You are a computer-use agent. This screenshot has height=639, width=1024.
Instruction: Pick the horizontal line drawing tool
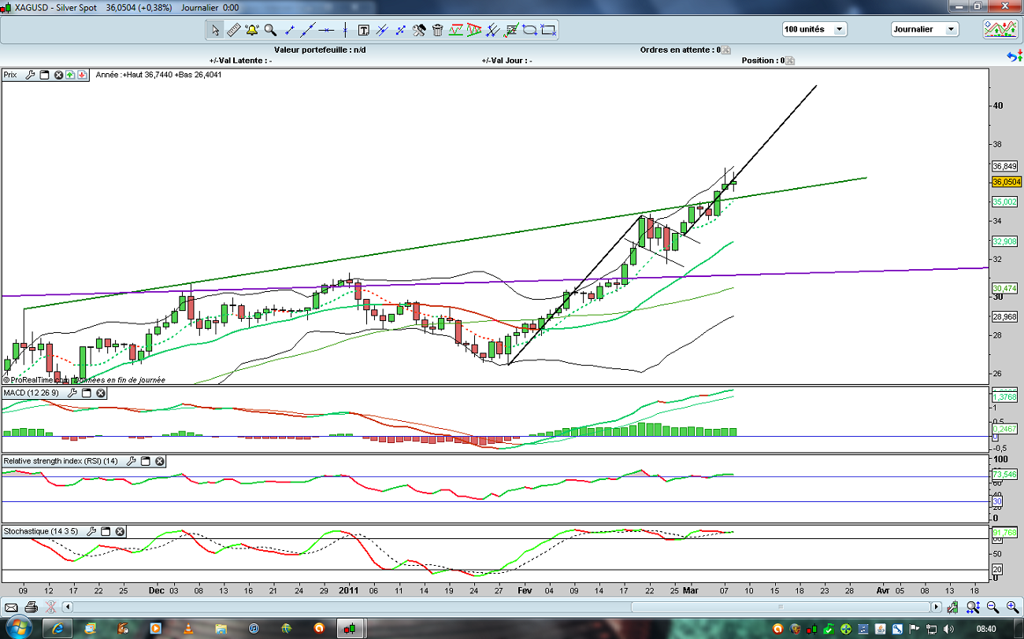point(326,30)
